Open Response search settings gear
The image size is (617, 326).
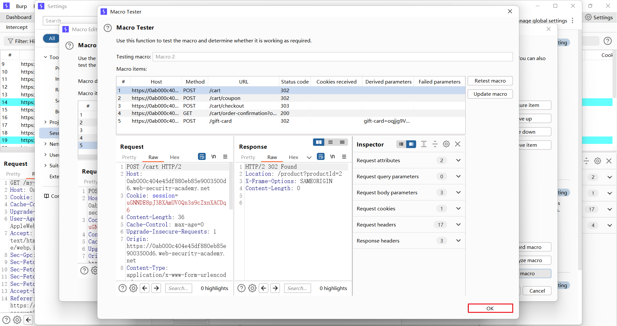(x=252, y=288)
